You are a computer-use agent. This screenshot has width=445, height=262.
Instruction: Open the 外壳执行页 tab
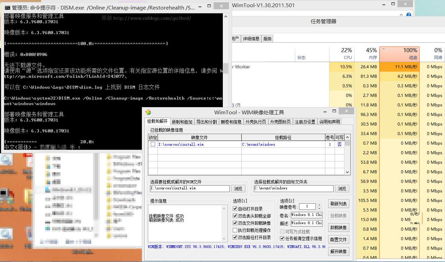tap(256, 122)
